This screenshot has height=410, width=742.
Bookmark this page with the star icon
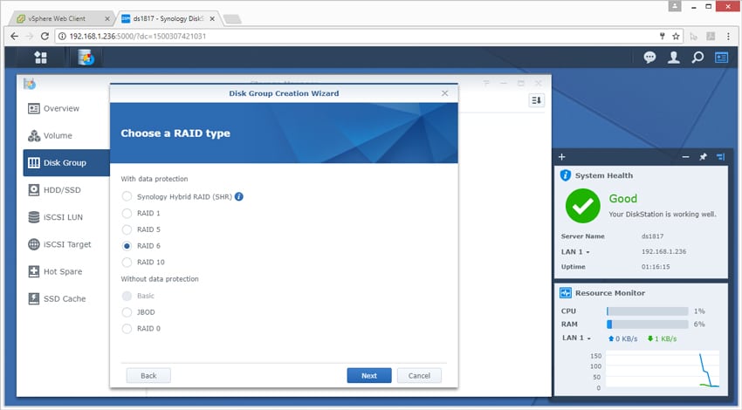[676, 37]
